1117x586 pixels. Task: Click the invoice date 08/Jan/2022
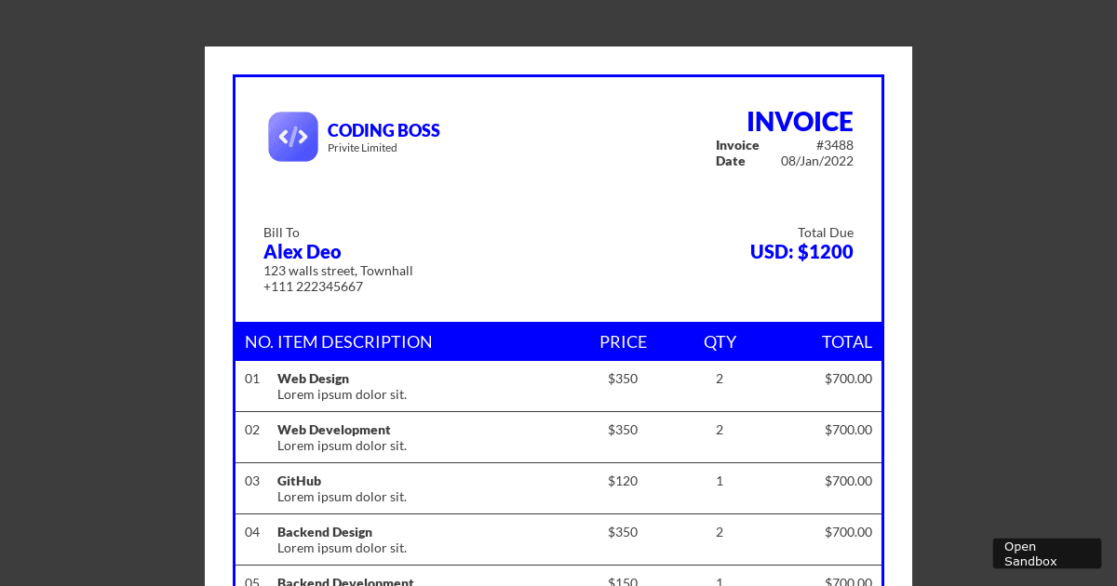click(x=817, y=161)
